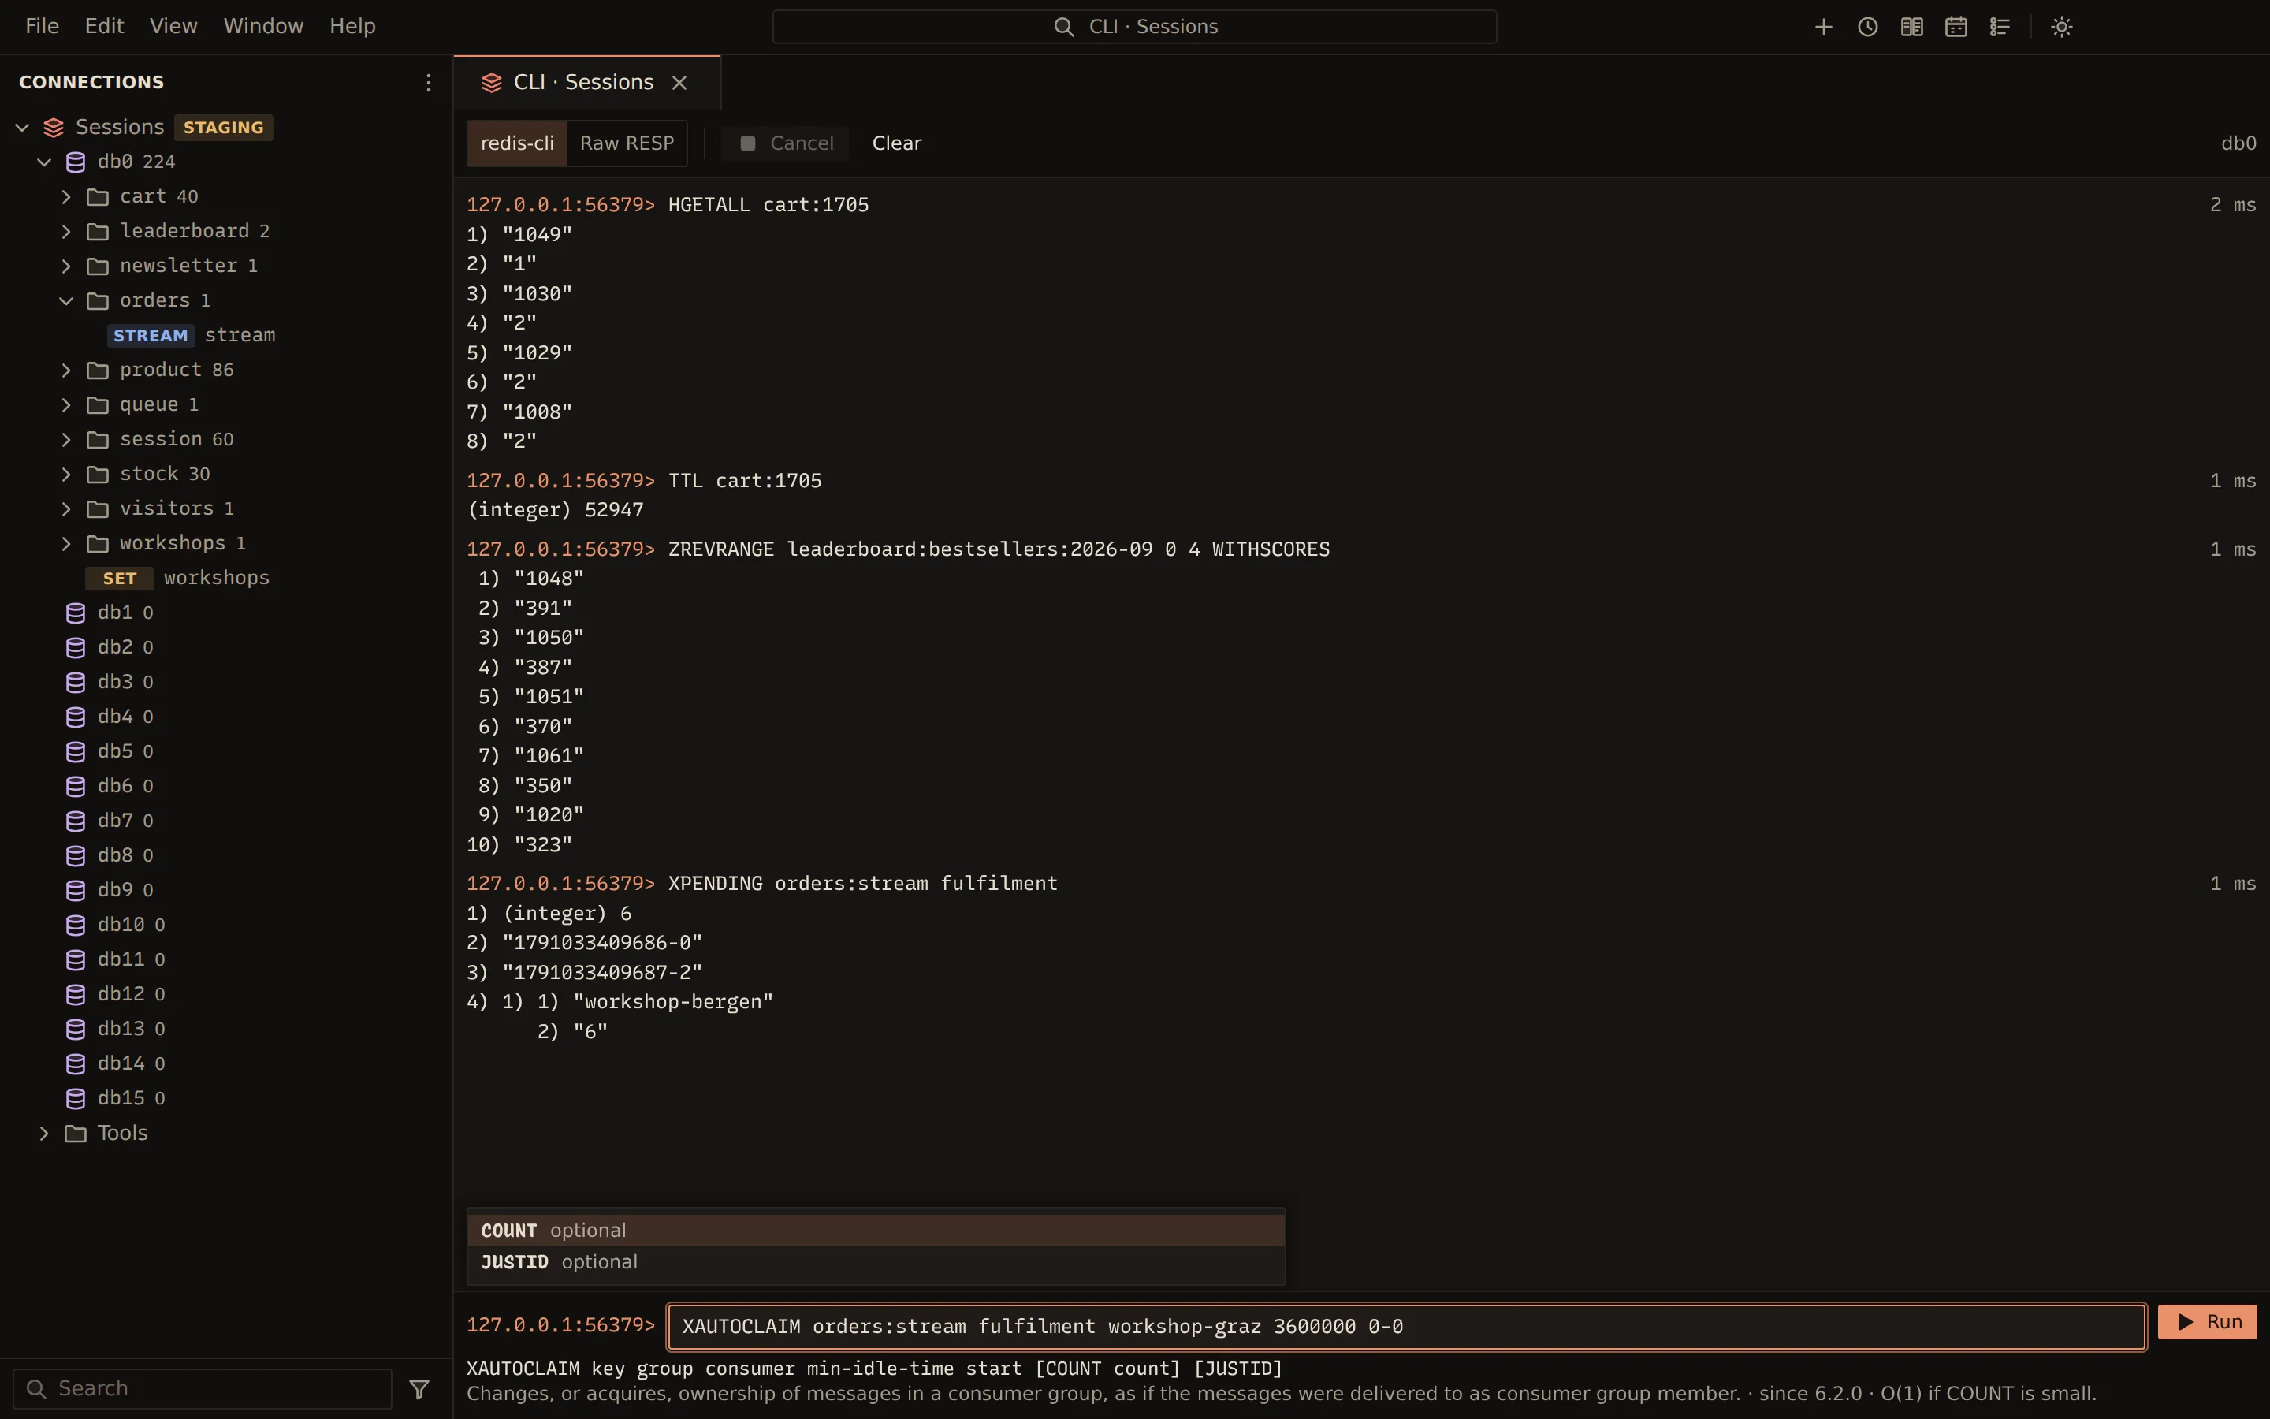Select JUSTID optional autocomplete suggestion

[x=876, y=1262]
